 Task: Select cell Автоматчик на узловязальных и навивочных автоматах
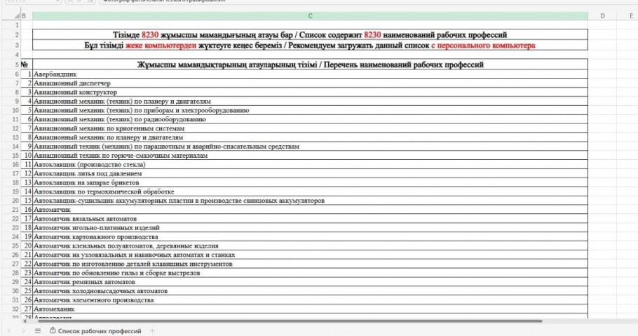[x=310, y=255]
